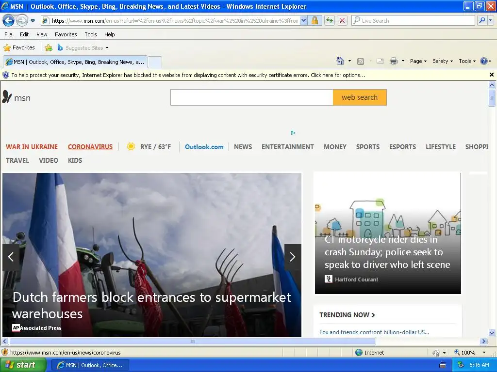Open the CORONAVIRUS link
Image resolution: width=497 pixels, height=372 pixels.
[x=90, y=147]
